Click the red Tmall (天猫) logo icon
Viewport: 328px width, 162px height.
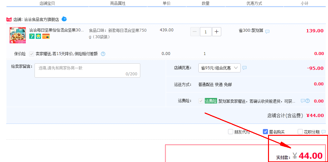pos(9,20)
